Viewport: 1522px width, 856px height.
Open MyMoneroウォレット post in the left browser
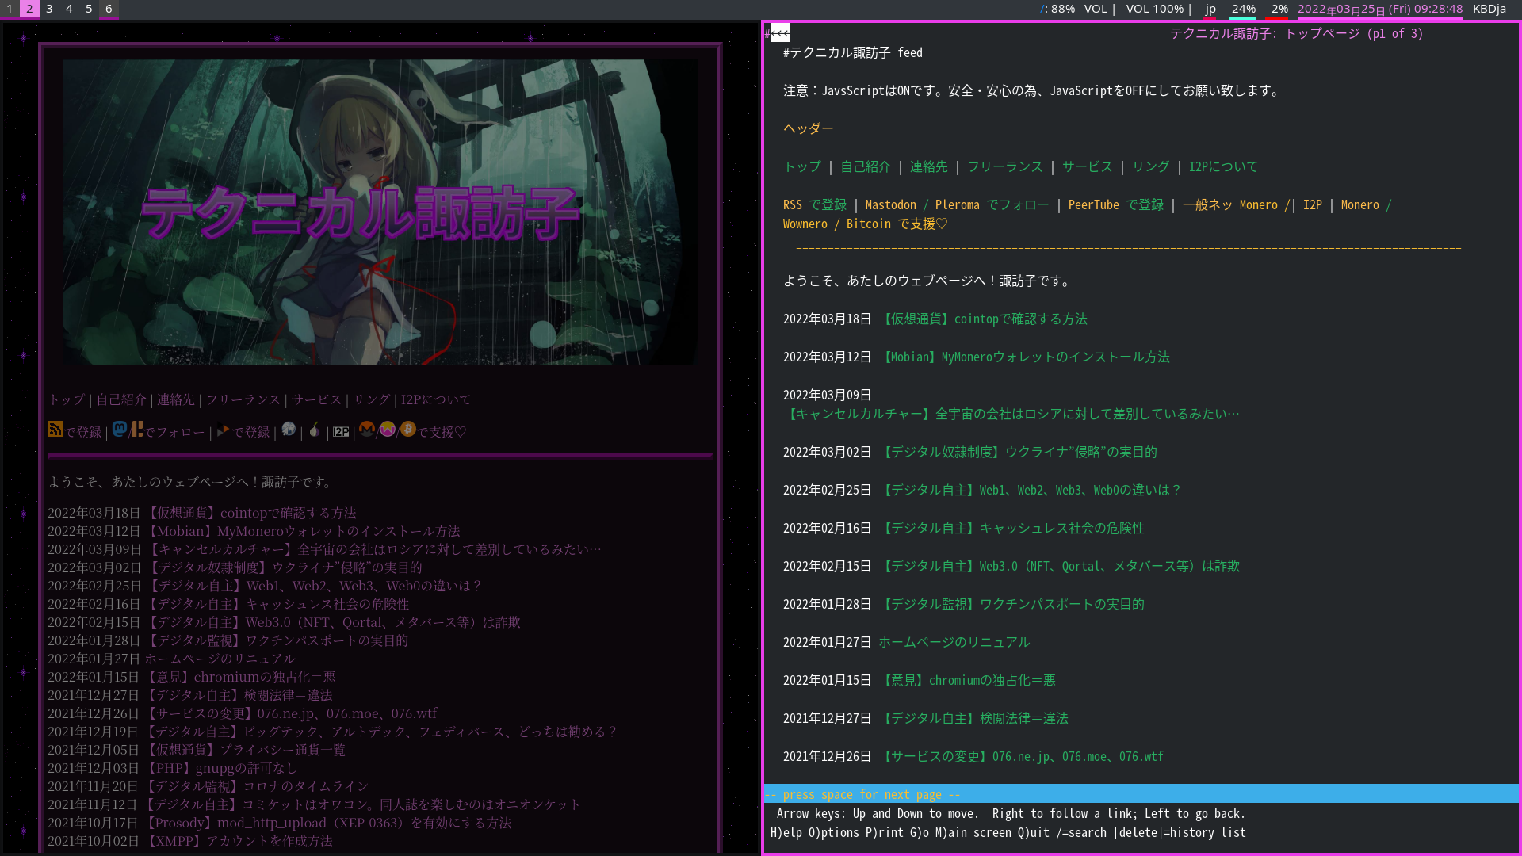(x=304, y=531)
